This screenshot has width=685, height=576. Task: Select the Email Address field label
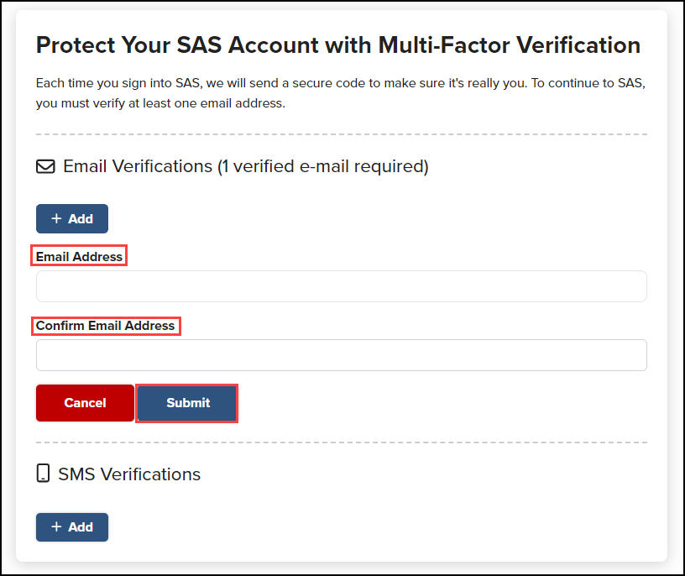(78, 255)
